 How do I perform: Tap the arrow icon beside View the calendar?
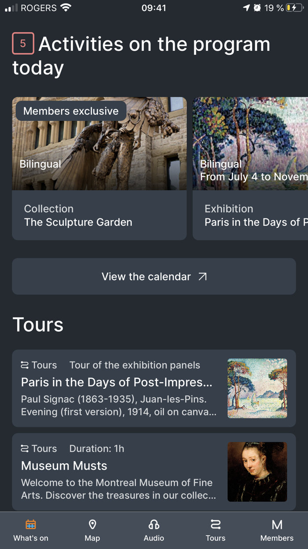click(x=202, y=277)
